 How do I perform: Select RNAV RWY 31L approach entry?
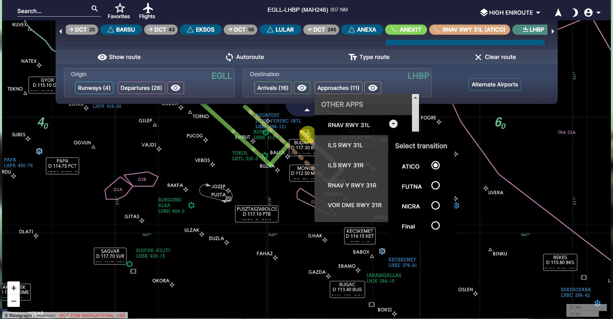point(349,125)
